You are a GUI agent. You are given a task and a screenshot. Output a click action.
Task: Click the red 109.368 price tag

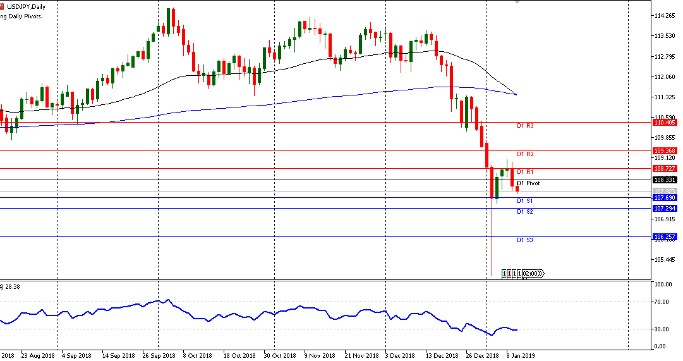pos(665,151)
